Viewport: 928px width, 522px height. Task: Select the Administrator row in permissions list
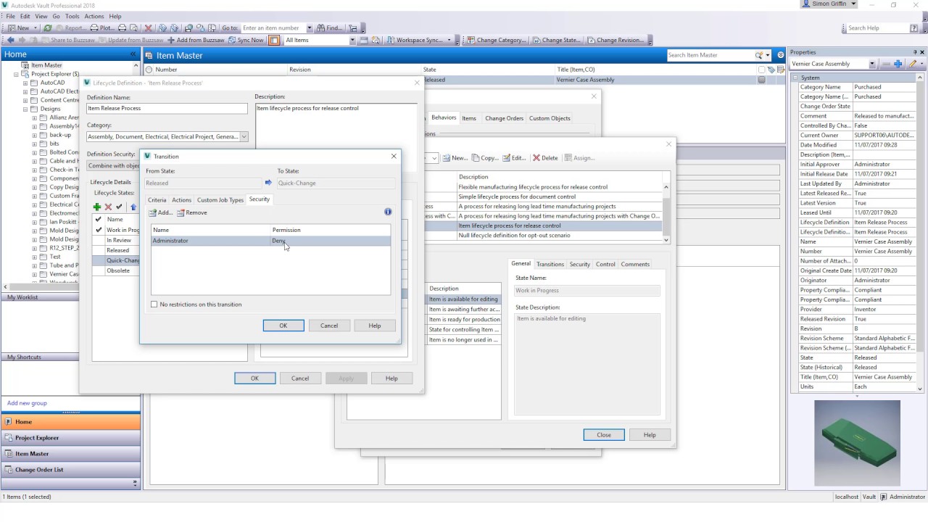(270, 241)
